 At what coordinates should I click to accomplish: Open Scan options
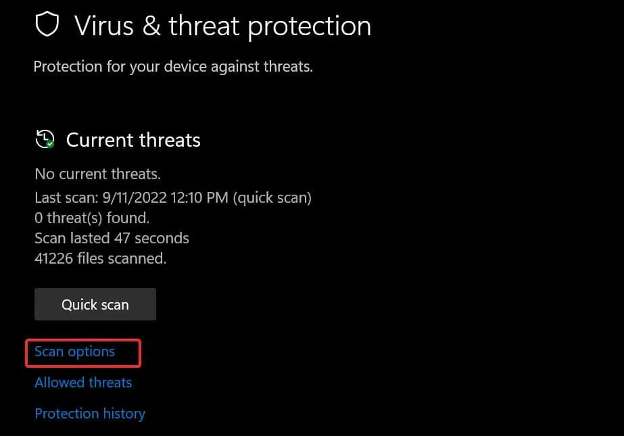click(x=75, y=352)
